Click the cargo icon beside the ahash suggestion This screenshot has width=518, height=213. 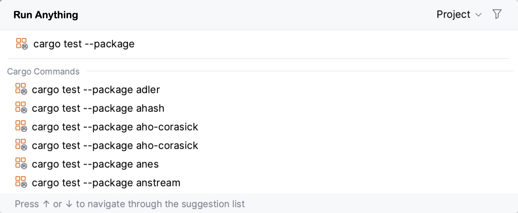click(x=21, y=108)
